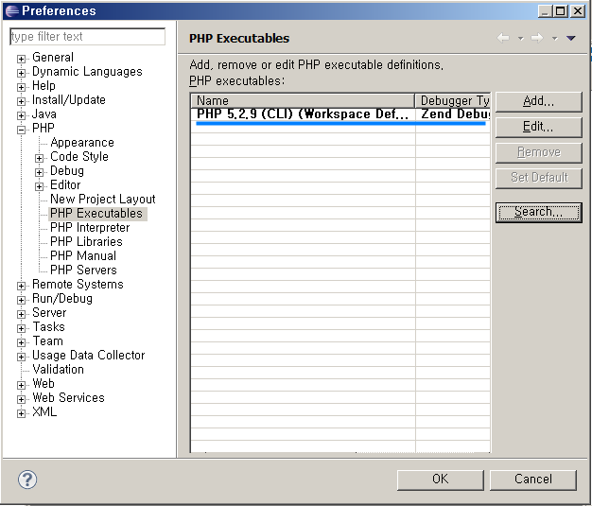Click the Add... button
Viewport: 592px width, 506px height.
coord(538,101)
